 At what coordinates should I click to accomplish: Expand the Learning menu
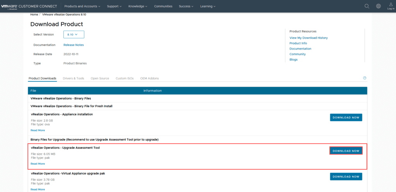point(208,6)
